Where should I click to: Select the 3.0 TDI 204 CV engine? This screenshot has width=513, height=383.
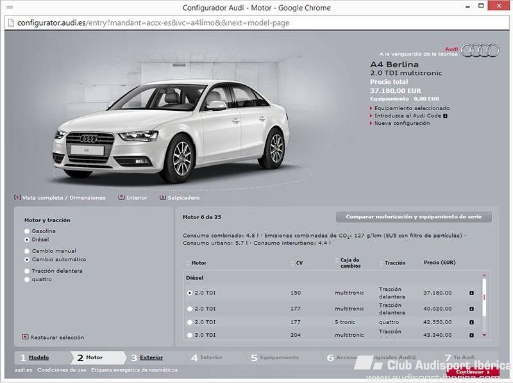tap(189, 335)
